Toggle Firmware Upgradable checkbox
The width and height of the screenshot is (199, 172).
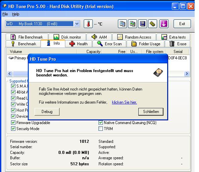click(13, 123)
